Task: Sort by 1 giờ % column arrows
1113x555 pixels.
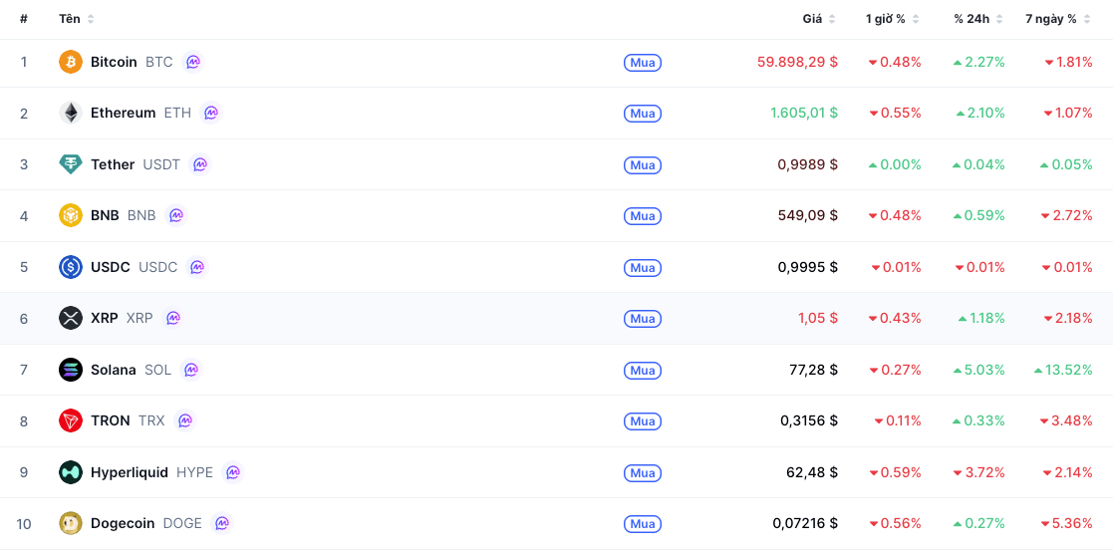Action: pos(917,19)
